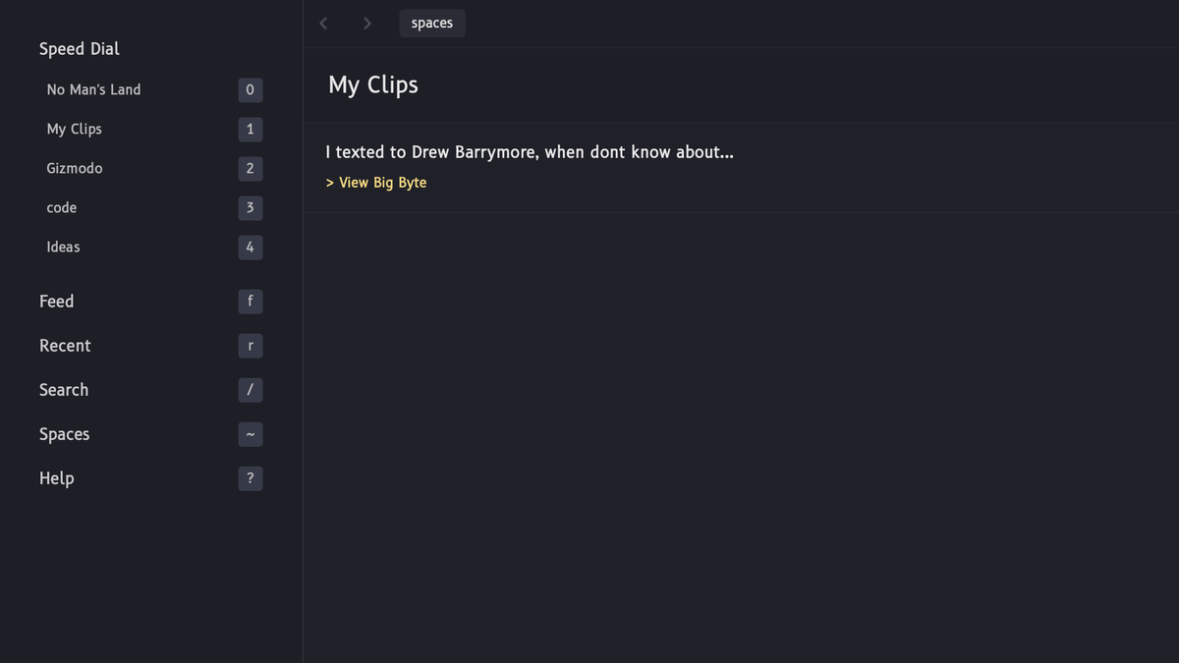The height and width of the screenshot is (663, 1179).
Task: Select Gizmodo in Speed Dial
Action: (75, 168)
